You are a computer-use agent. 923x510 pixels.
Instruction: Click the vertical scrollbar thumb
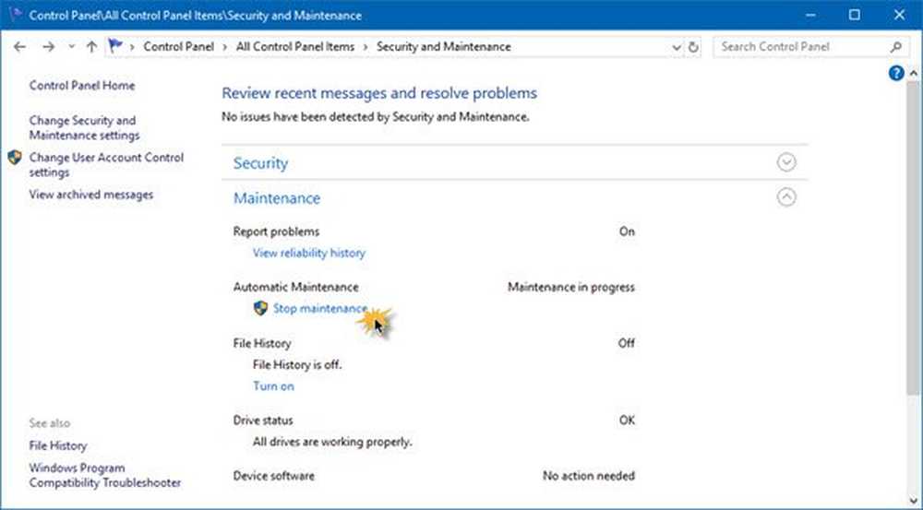coord(913,238)
